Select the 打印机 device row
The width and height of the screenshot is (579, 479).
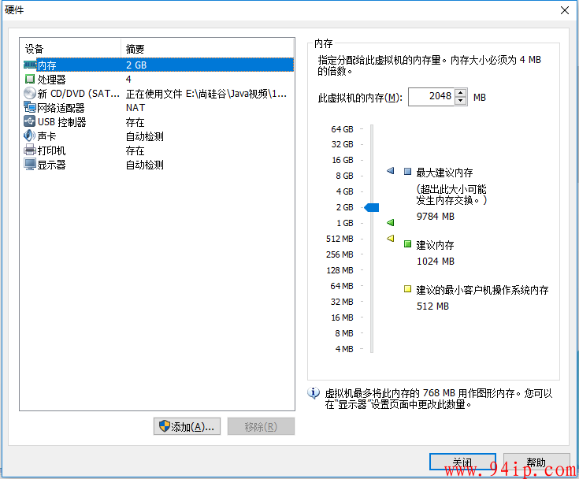158,150
